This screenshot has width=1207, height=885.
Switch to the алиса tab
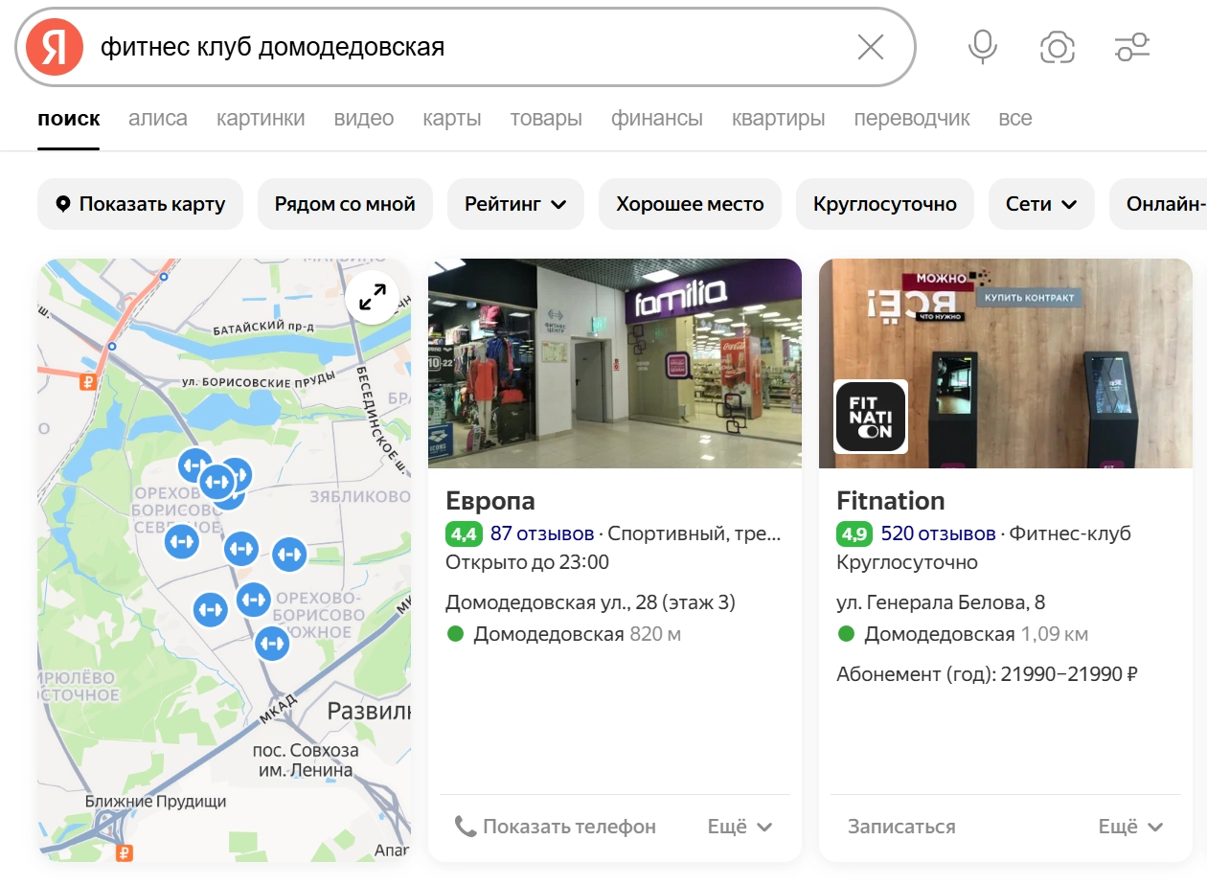[158, 119]
